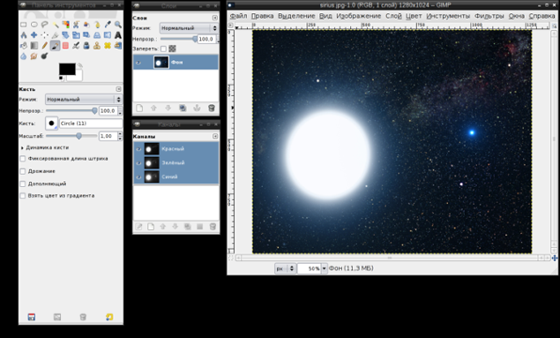Image resolution: width=560 pixels, height=338 pixels.
Task: Select the Rectangle Select tool
Action: pyautogui.click(x=24, y=25)
